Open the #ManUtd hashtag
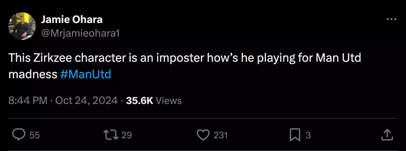Viewport: 406px width, 151px height. pyautogui.click(x=86, y=75)
